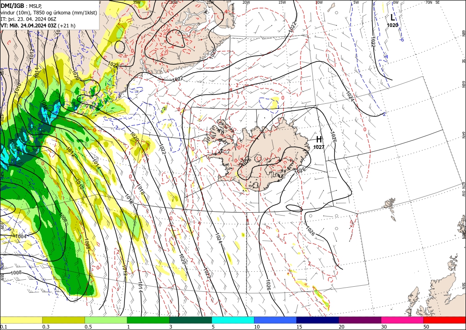Click the cyan 5–10 legend swatch
The height and width of the screenshot is (330, 466).
pos(233,320)
